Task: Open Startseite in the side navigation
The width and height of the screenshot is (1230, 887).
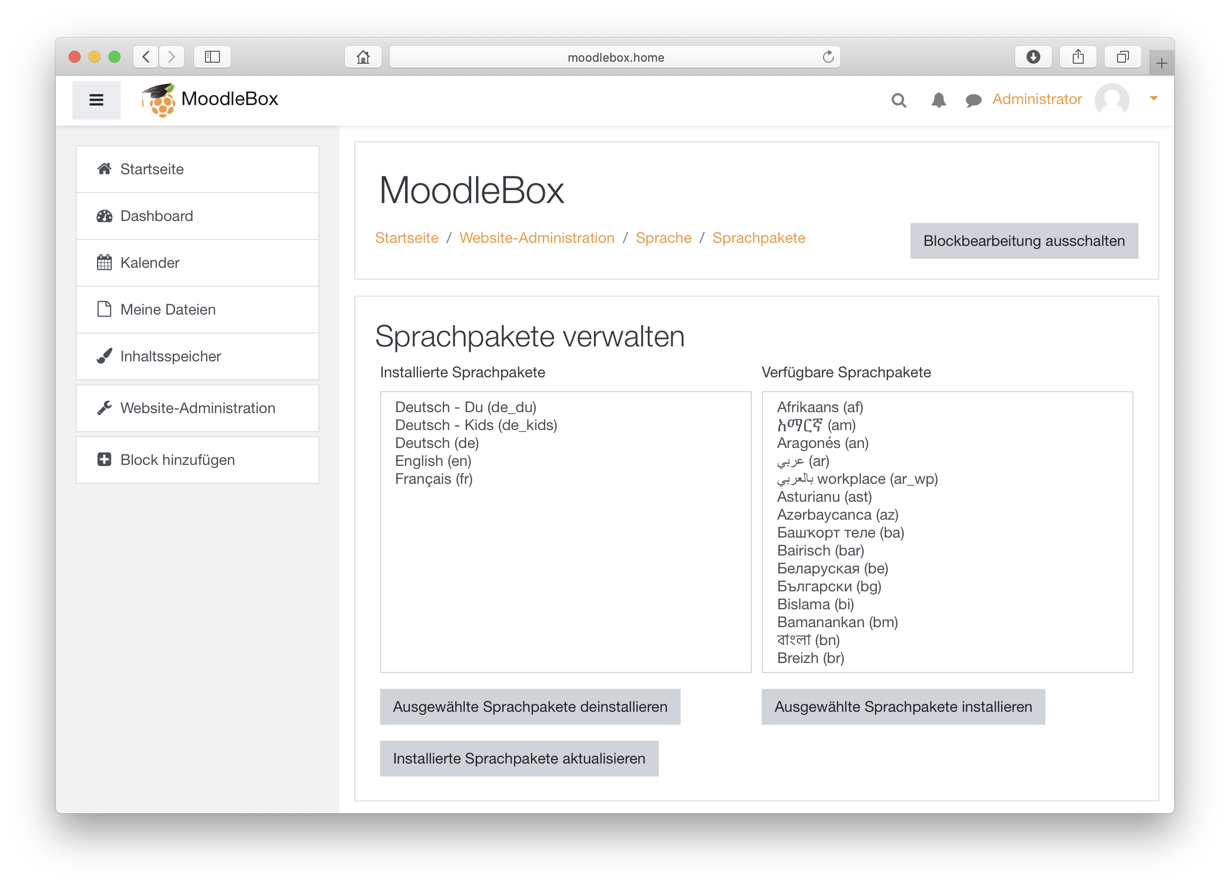Action: click(198, 169)
